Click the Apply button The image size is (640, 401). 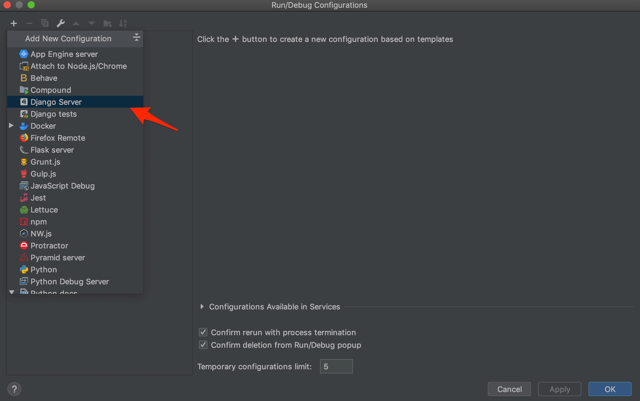click(x=560, y=389)
